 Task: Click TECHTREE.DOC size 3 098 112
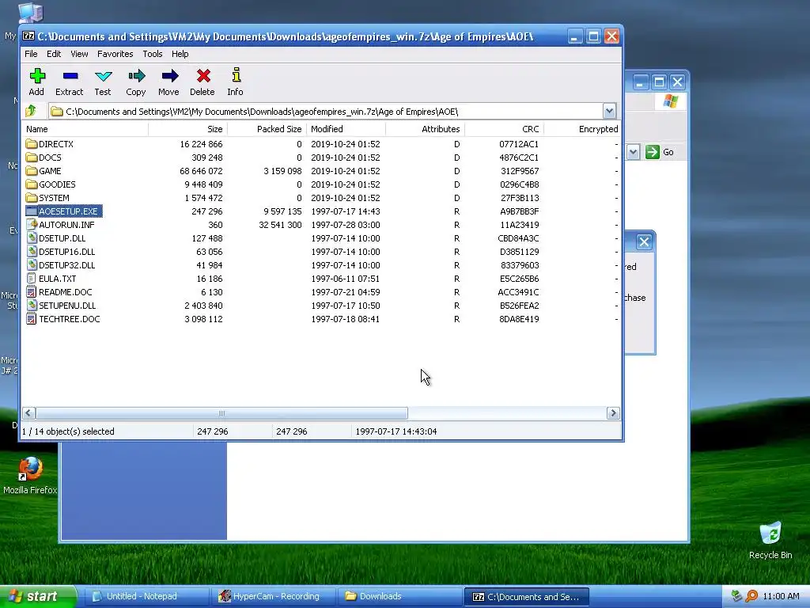pos(203,319)
